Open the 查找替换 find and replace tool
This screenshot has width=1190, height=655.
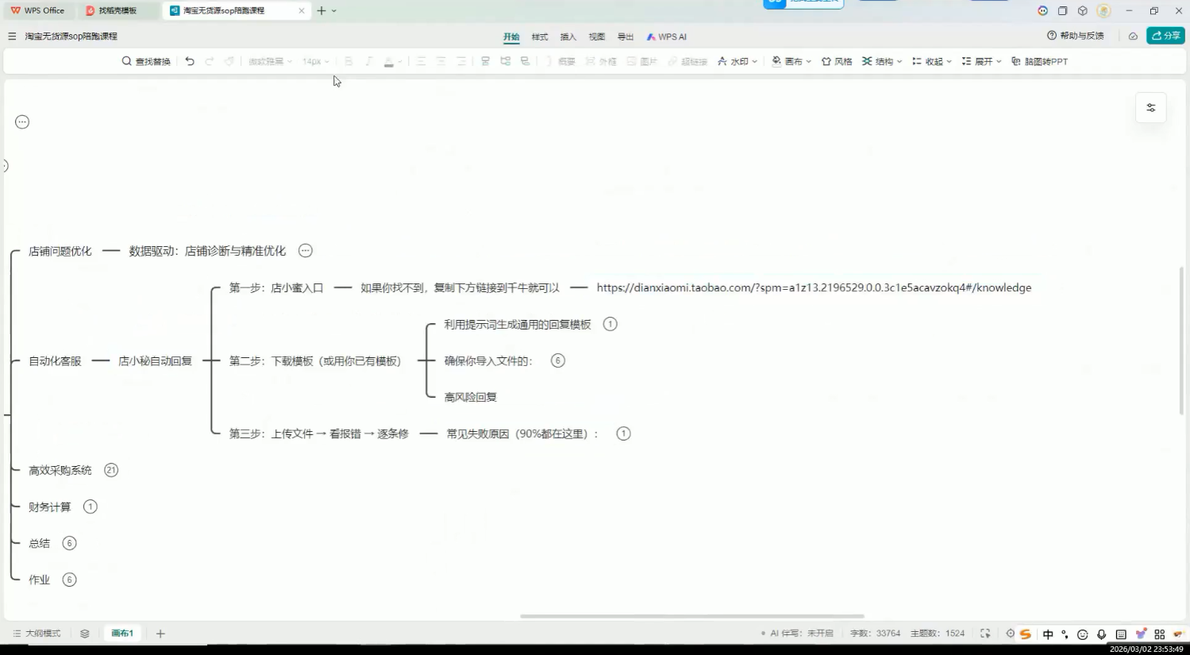pos(145,61)
